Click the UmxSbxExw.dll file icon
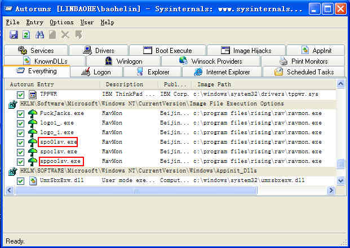 coord(33,180)
